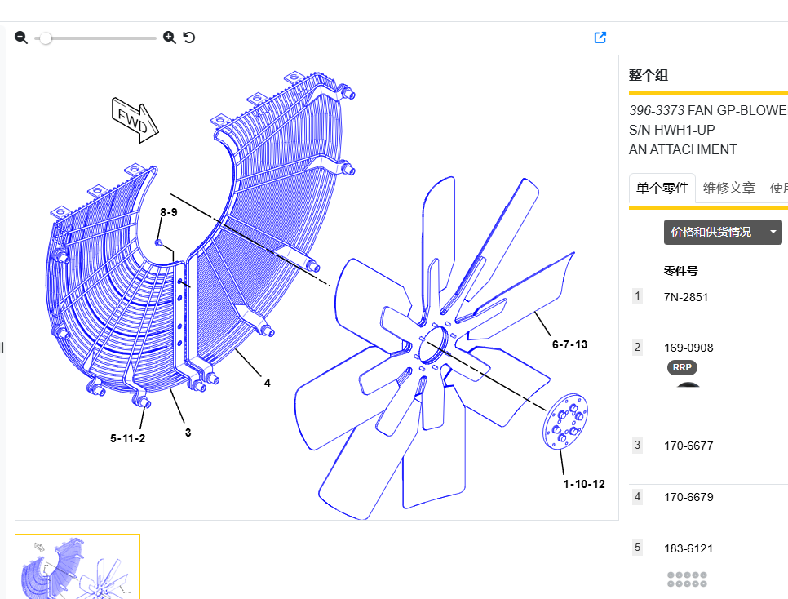
Task: Switch to the 单个零件 tab
Action: coord(662,189)
